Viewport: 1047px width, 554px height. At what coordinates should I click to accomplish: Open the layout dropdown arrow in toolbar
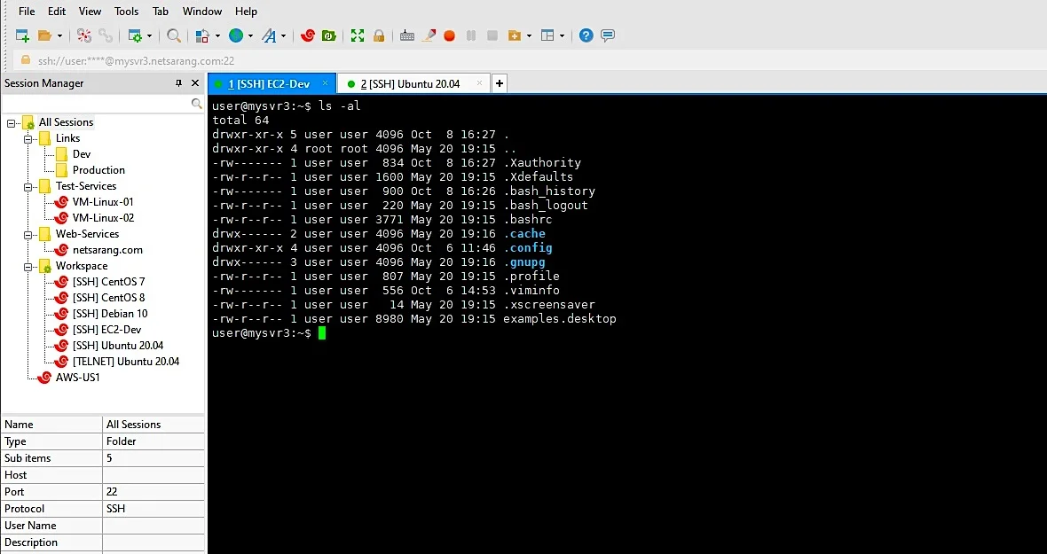coord(563,36)
